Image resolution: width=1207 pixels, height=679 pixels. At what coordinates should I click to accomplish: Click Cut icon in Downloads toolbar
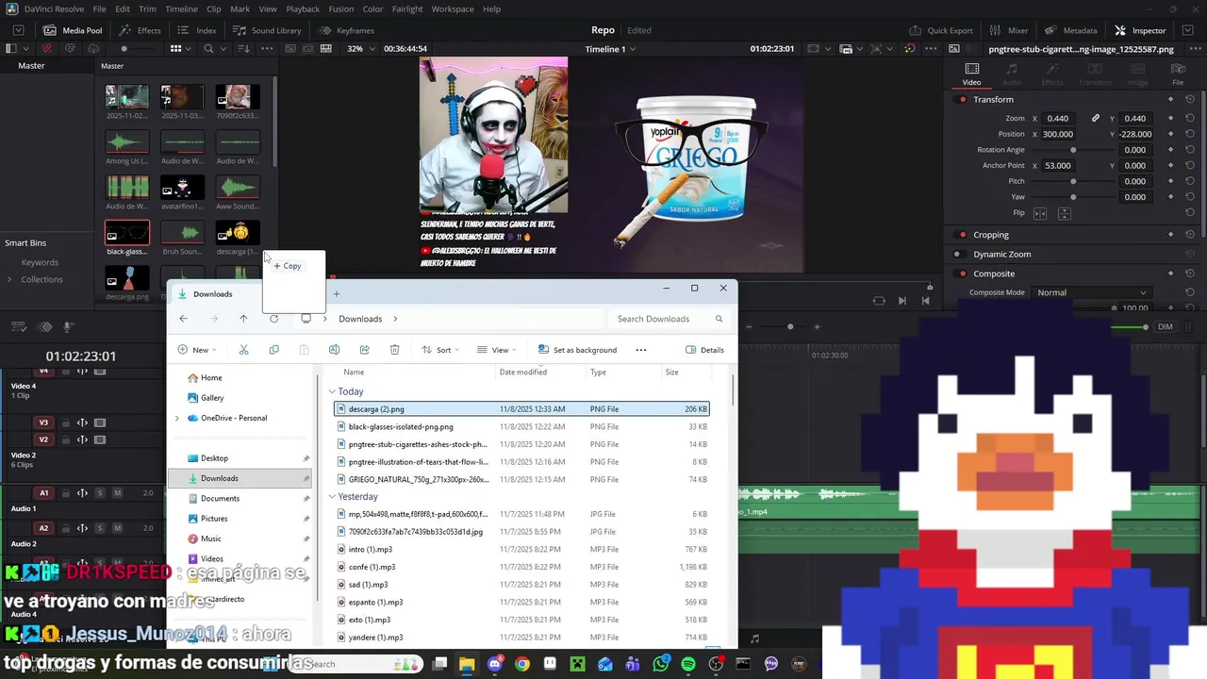tap(243, 350)
